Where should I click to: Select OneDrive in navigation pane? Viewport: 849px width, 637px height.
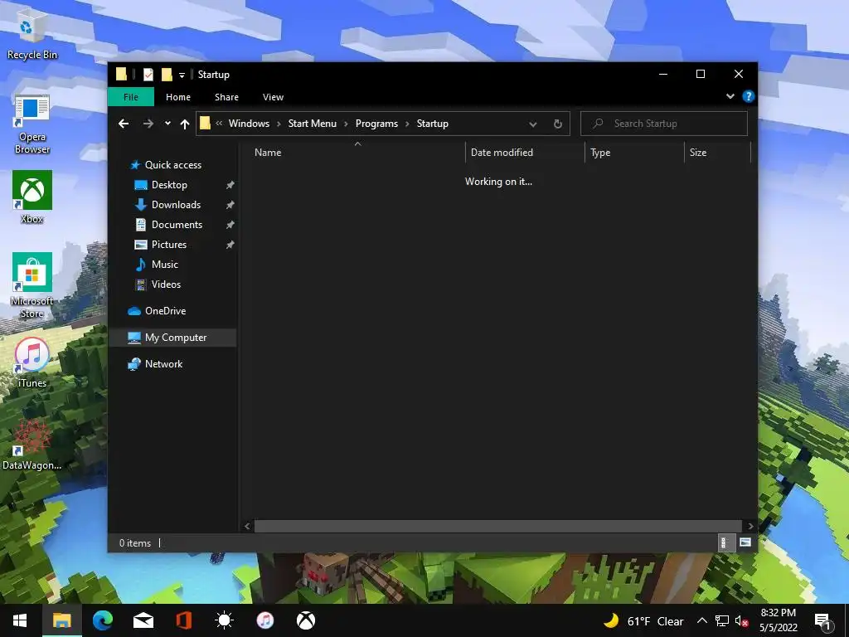pos(165,311)
